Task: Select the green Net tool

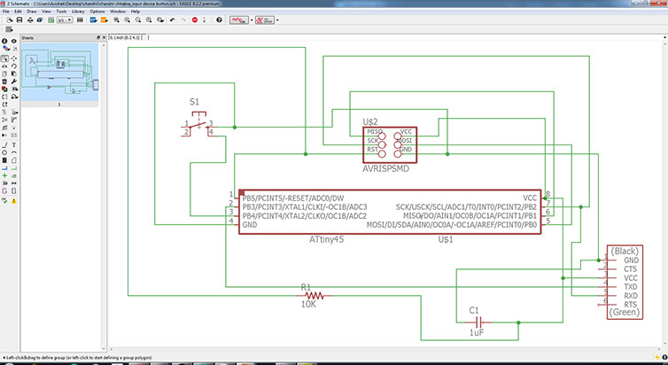Action: point(14,167)
